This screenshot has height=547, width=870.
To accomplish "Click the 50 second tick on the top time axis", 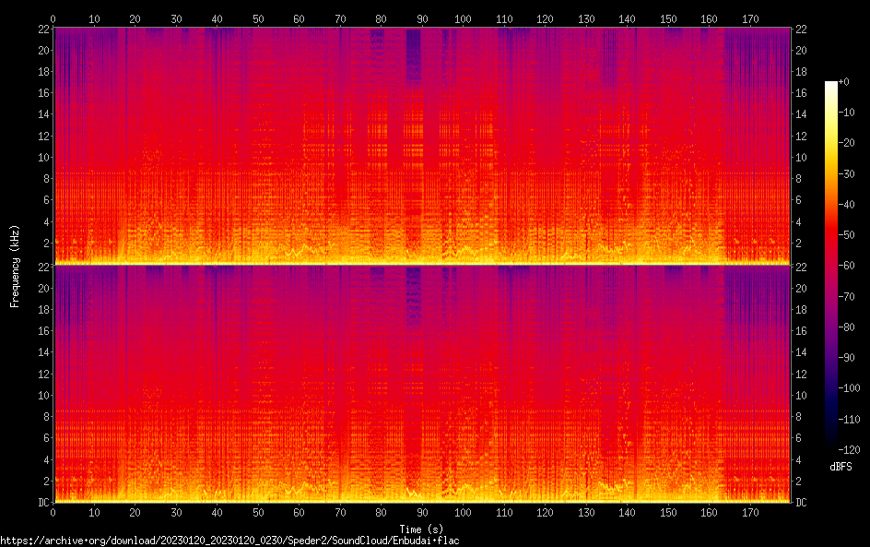I will tap(258, 18).
